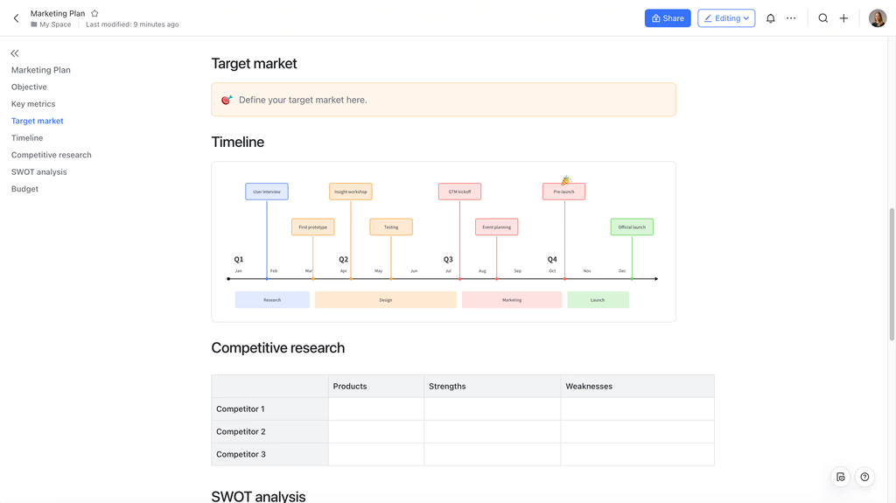Select Budget in the outline
This screenshot has width=896, height=503.
(x=24, y=189)
